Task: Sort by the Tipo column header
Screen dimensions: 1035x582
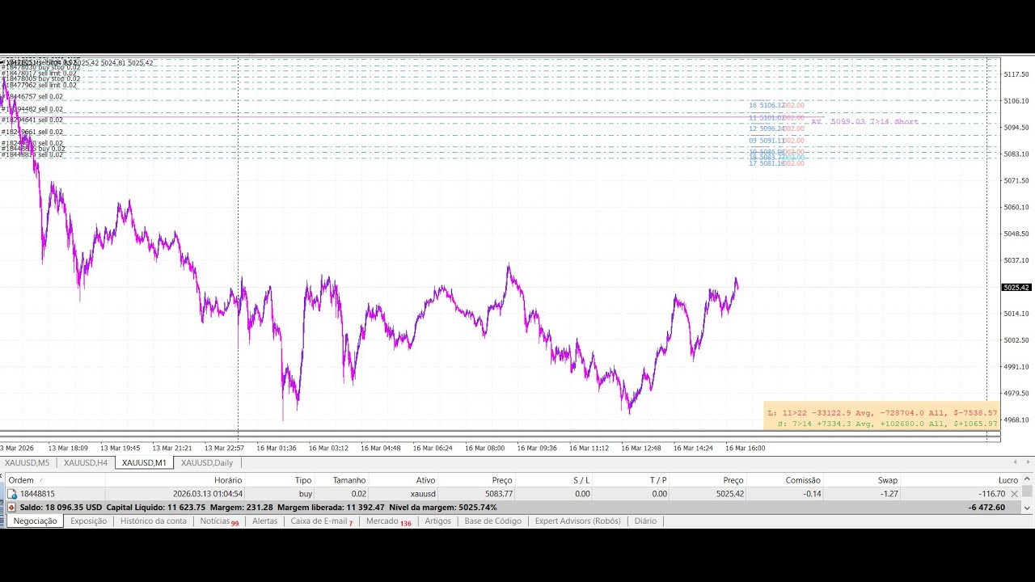Action: coord(303,480)
